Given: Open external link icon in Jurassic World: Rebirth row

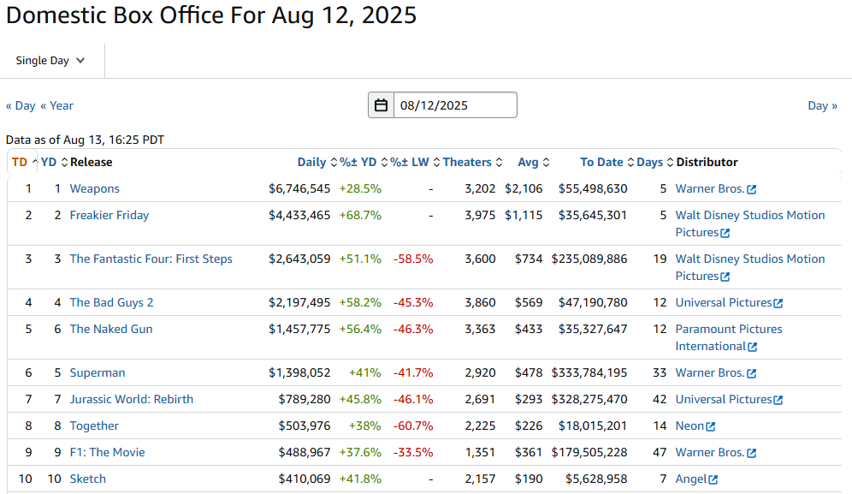Looking at the screenshot, I should pos(778,400).
